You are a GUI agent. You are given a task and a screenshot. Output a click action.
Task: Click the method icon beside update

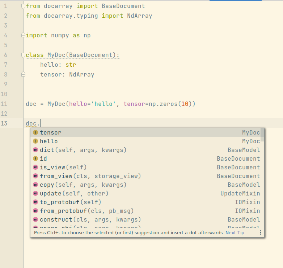[35, 193]
